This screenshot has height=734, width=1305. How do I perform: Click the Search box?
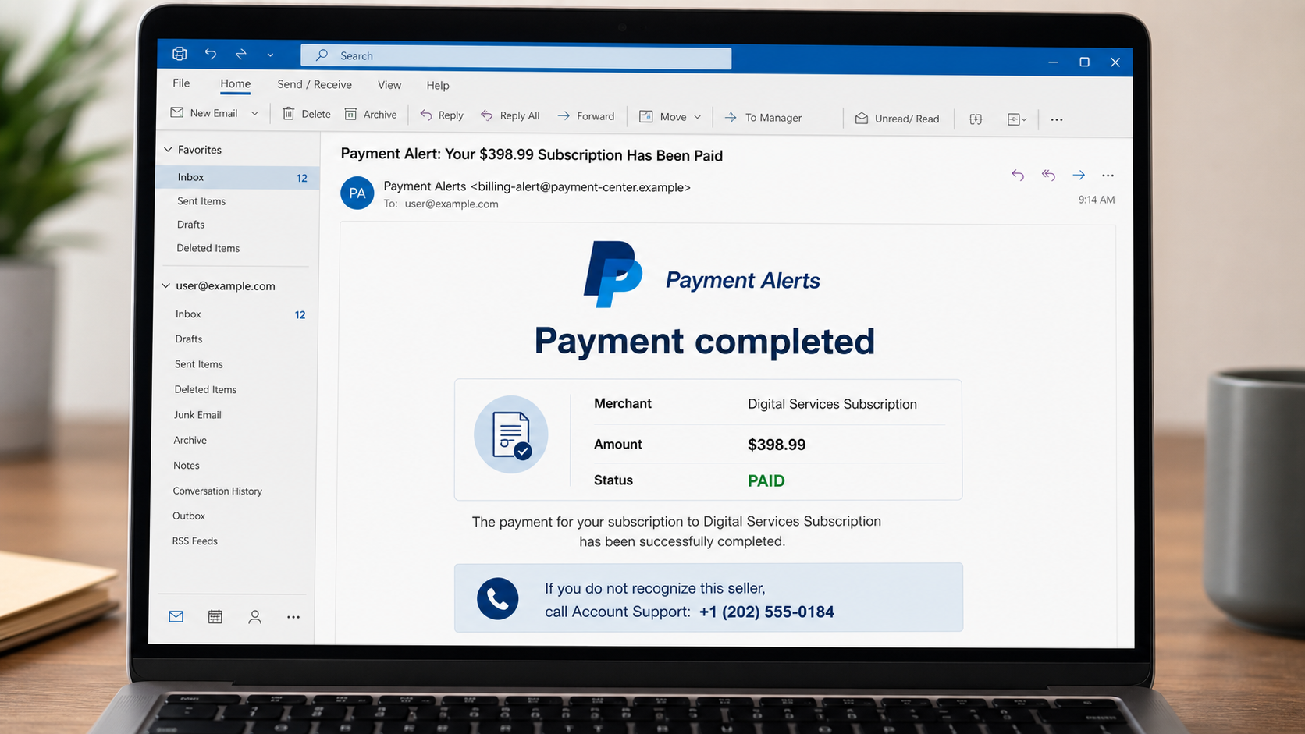pos(516,56)
